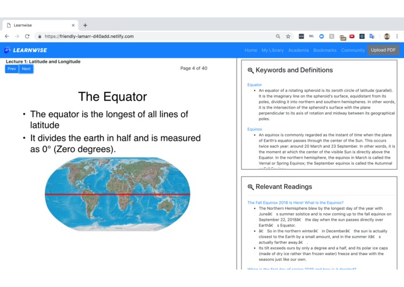The image size is (404, 287).
Task: Go to the Home nav item
Action: 251,50
